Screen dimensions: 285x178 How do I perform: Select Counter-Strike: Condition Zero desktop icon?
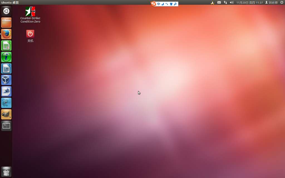(30, 15)
